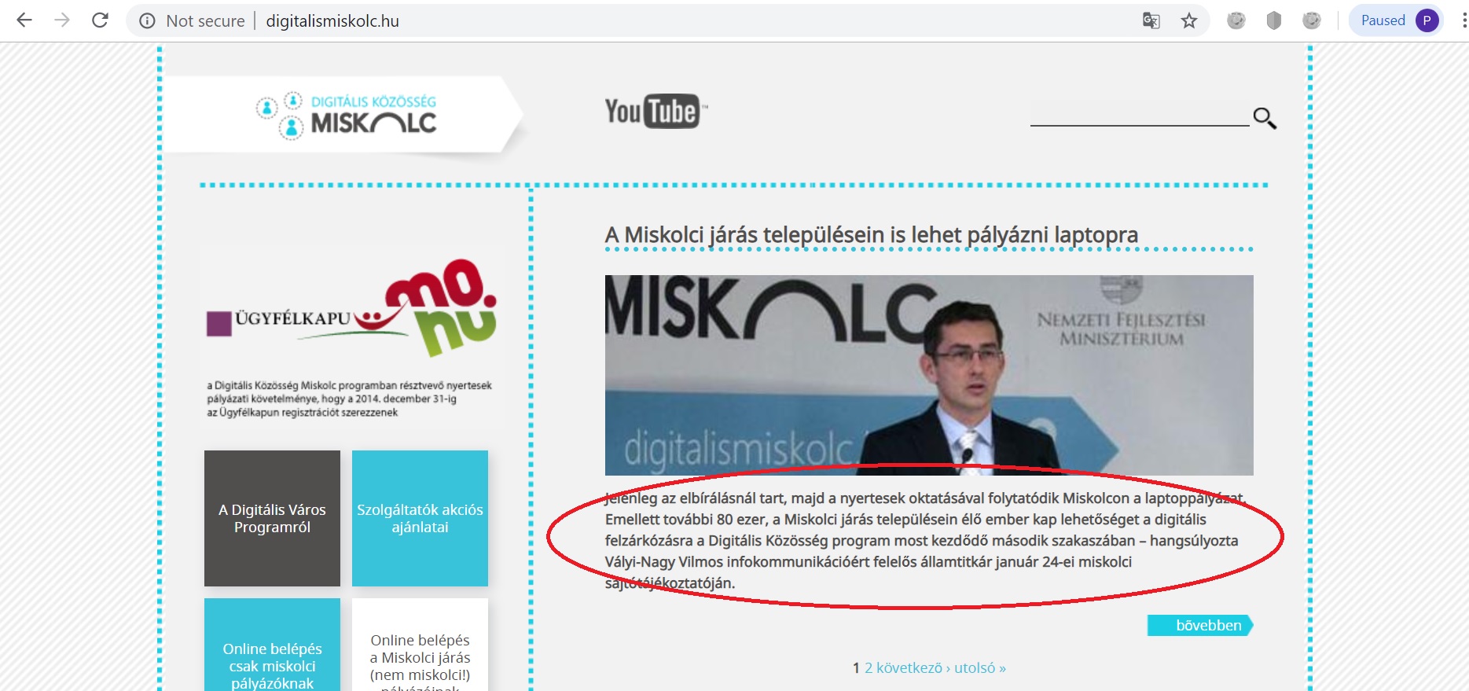Open 'Online belépés a Miskolci járás' tile

pyautogui.click(x=420, y=645)
